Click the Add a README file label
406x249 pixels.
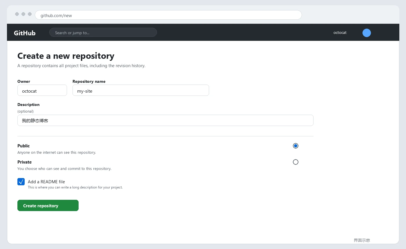coord(46,182)
